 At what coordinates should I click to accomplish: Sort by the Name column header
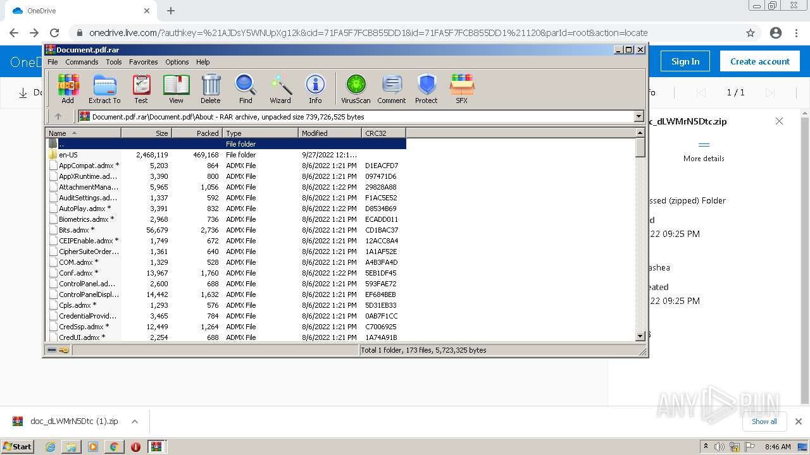point(83,133)
